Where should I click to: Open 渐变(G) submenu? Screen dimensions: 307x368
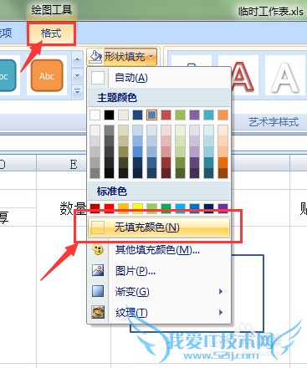(x=159, y=292)
